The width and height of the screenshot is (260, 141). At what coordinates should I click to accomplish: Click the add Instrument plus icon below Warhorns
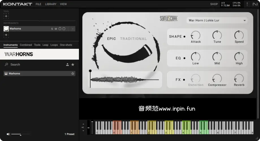coord(6,35)
